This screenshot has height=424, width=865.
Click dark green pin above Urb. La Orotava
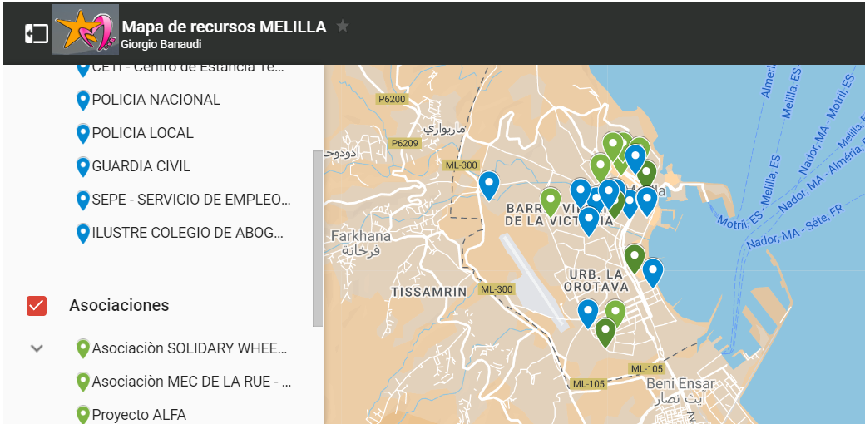pos(635,258)
